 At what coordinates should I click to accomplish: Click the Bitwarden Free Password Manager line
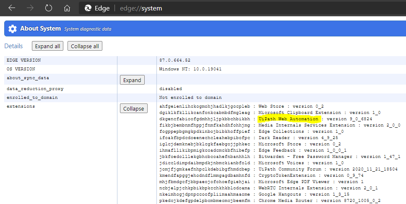[280, 156]
